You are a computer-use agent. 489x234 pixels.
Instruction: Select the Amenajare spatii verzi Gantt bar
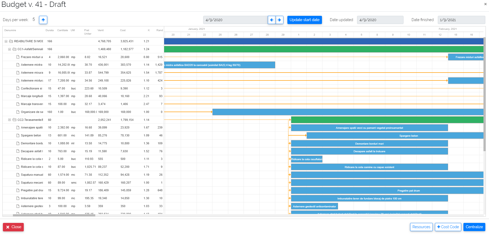point(369,128)
